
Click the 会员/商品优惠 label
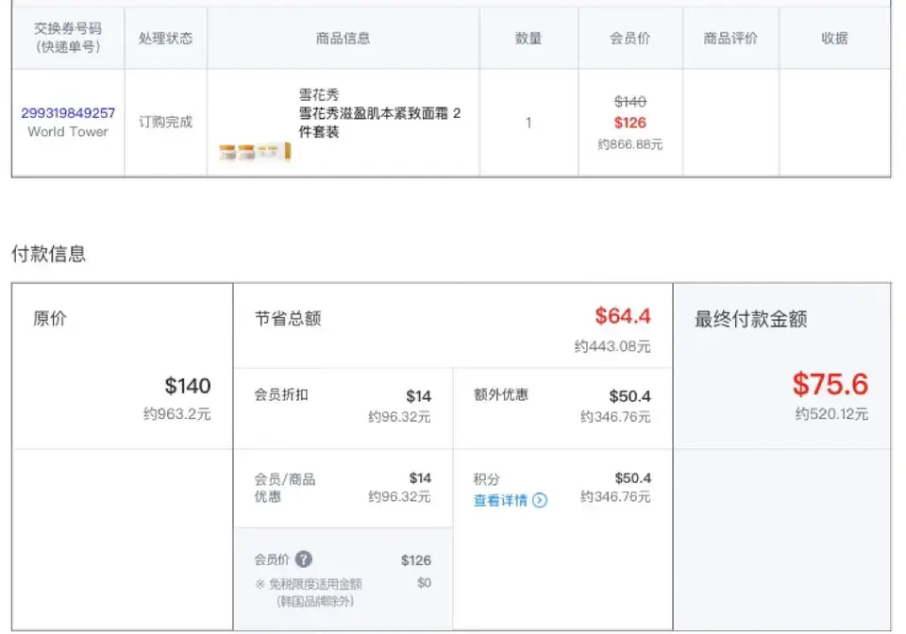[x=285, y=488]
